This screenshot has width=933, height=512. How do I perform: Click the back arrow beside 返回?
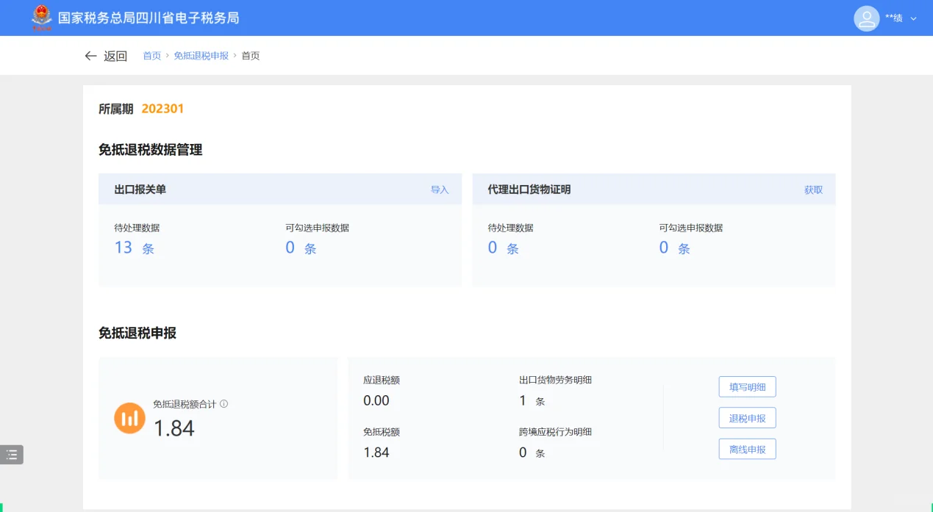(90, 55)
